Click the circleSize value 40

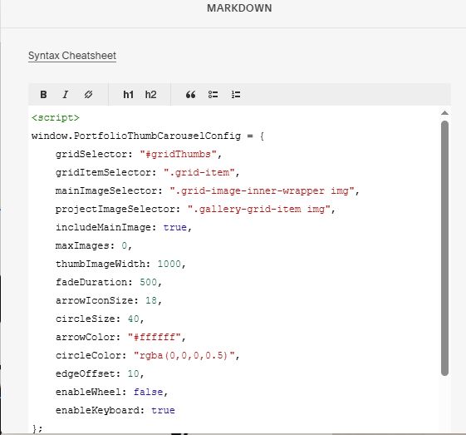(134, 319)
